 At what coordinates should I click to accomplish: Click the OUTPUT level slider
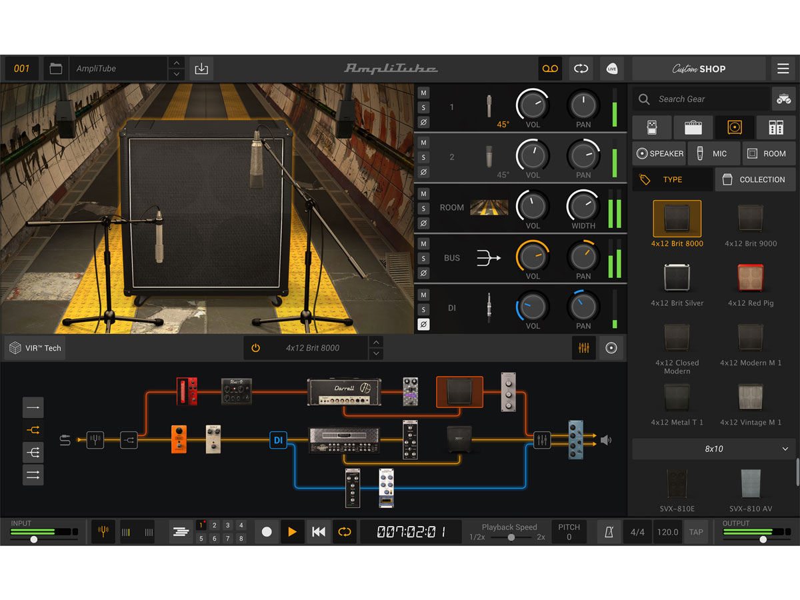(x=756, y=539)
